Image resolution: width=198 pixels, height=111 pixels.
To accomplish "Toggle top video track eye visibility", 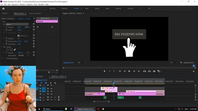I will [51, 85].
